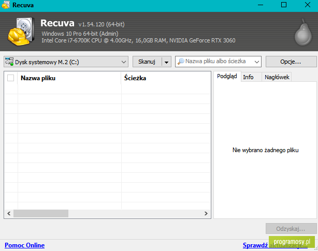
Task: Tick the select-all checkbox in the file list header
Action: coord(10,78)
